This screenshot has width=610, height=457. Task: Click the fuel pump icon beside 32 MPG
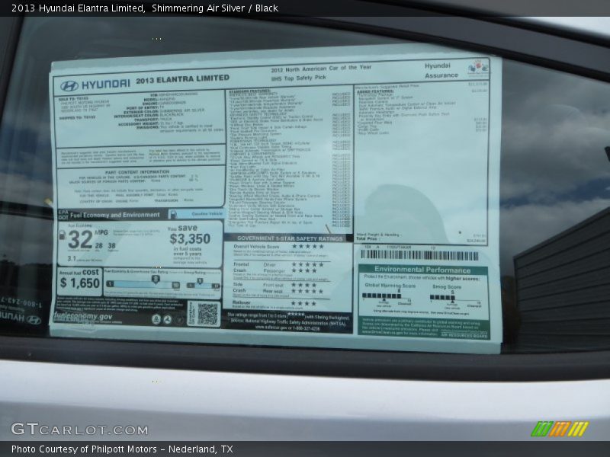pos(62,235)
